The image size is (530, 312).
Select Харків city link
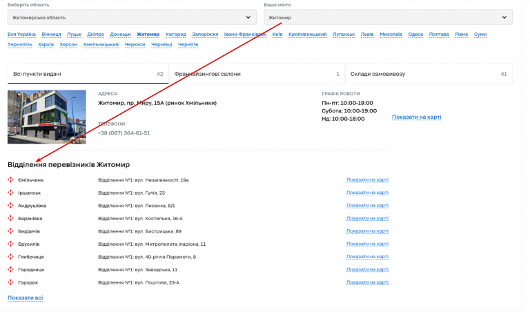pos(46,45)
